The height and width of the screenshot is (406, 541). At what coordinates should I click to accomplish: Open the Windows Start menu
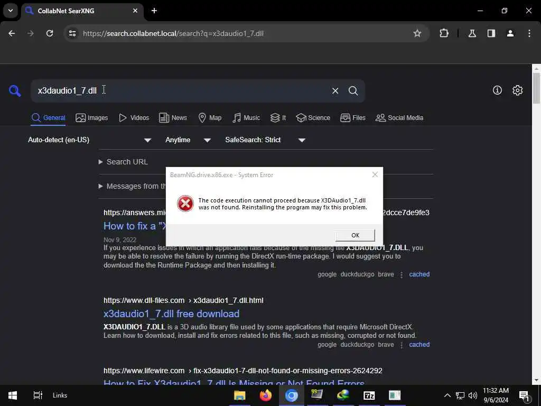click(13, 395)
